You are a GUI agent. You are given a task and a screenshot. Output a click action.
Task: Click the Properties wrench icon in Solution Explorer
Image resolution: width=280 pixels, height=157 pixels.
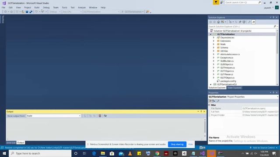pos(249,22)
